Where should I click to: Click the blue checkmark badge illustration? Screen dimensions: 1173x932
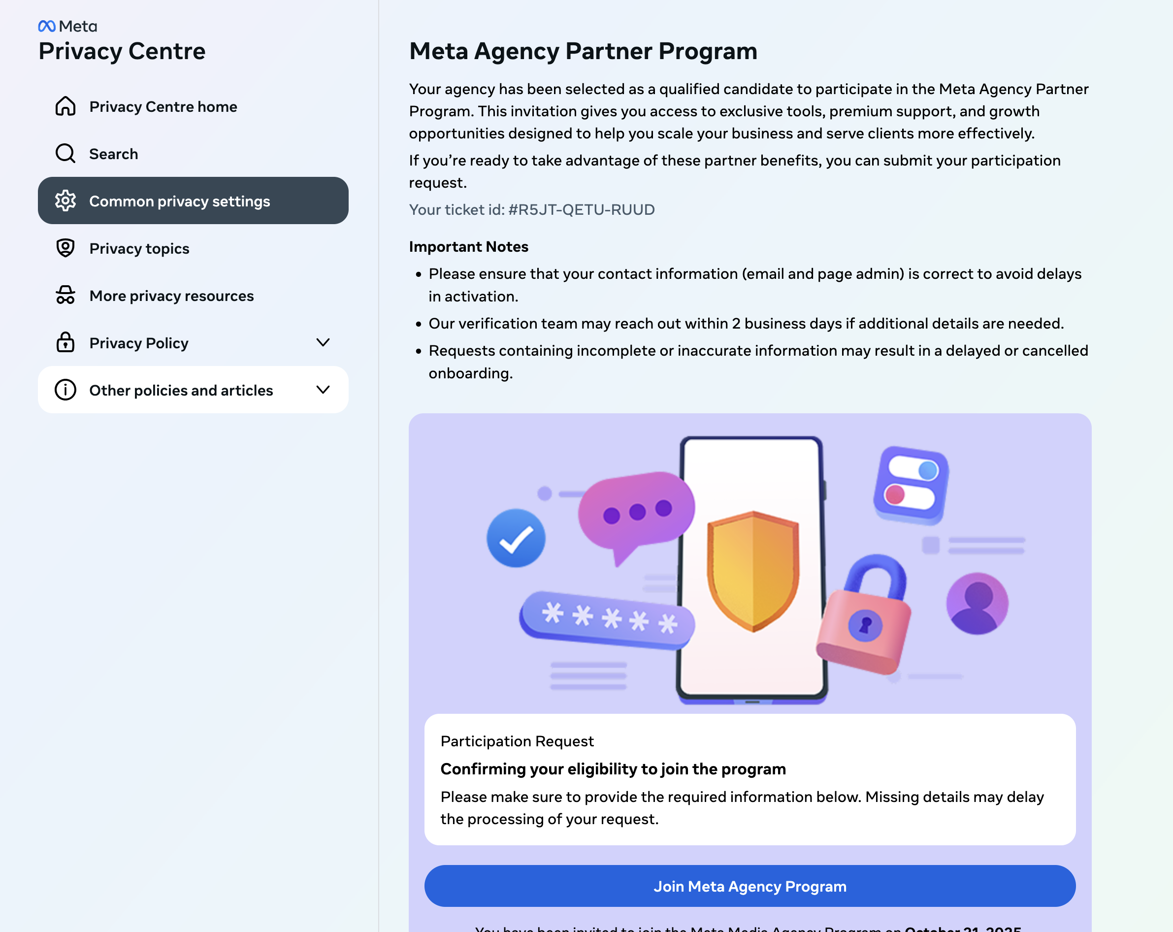pos(516,538)
